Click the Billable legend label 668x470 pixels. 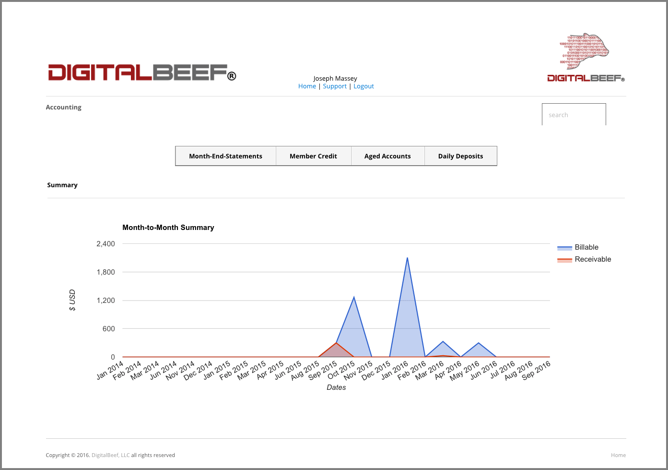coord(586,247)
